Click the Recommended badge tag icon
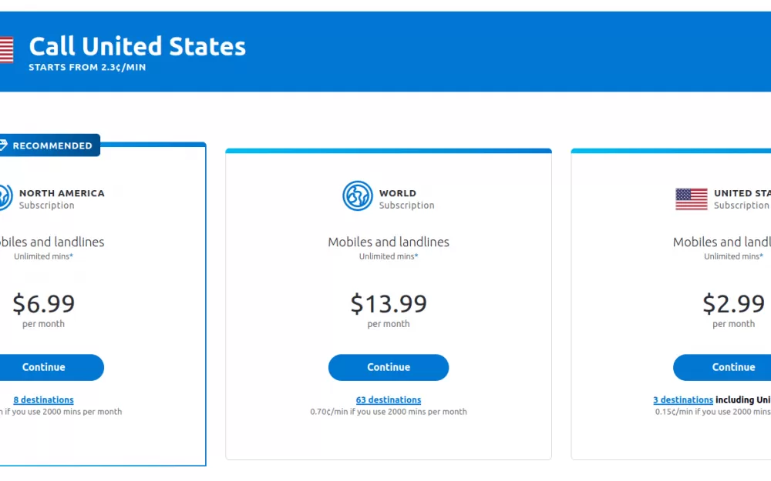771x481 pixels. point(3,145)
